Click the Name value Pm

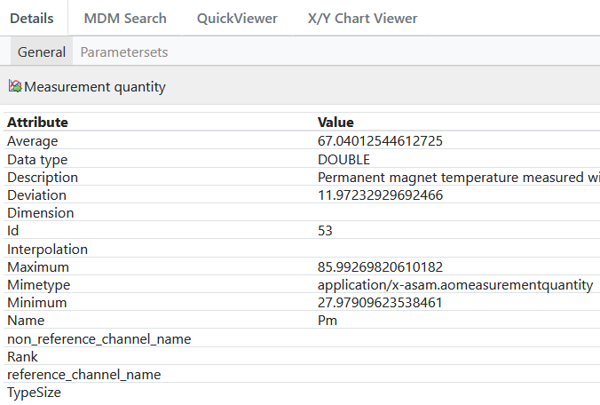tap(327, 321)
